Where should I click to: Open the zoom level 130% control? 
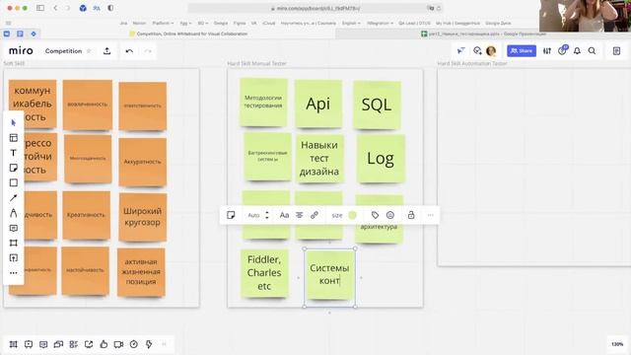coord(617,344)
